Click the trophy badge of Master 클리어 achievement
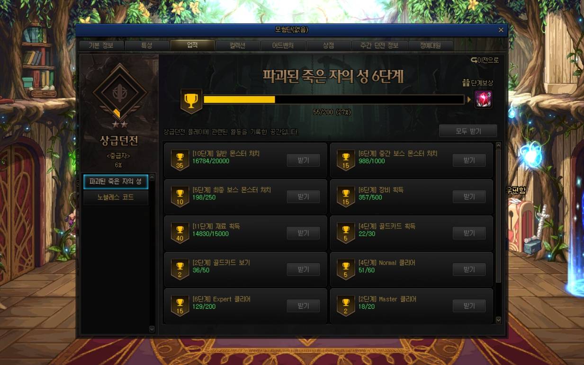 click(345, 306)
